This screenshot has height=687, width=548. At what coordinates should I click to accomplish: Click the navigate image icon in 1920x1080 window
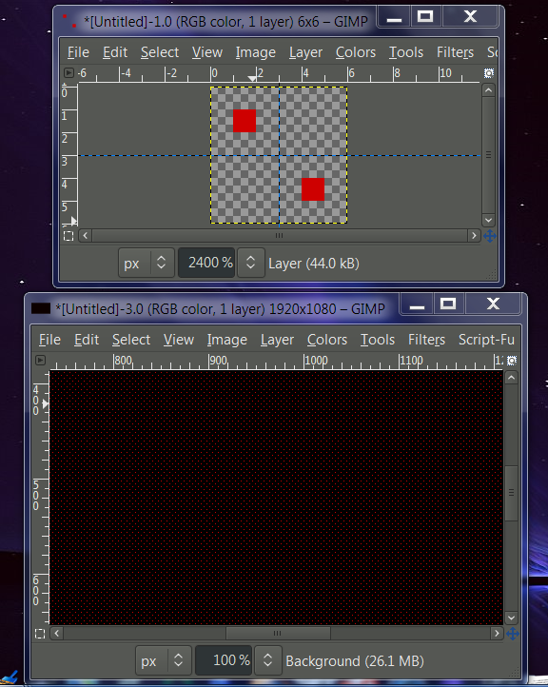pos(512,634)
